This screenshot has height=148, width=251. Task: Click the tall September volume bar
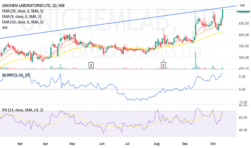(x=196, y=61)
